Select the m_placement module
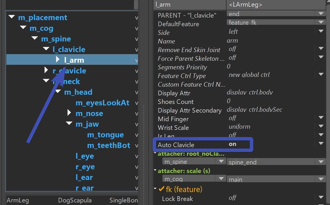330x205 pixels. point(43,18)
